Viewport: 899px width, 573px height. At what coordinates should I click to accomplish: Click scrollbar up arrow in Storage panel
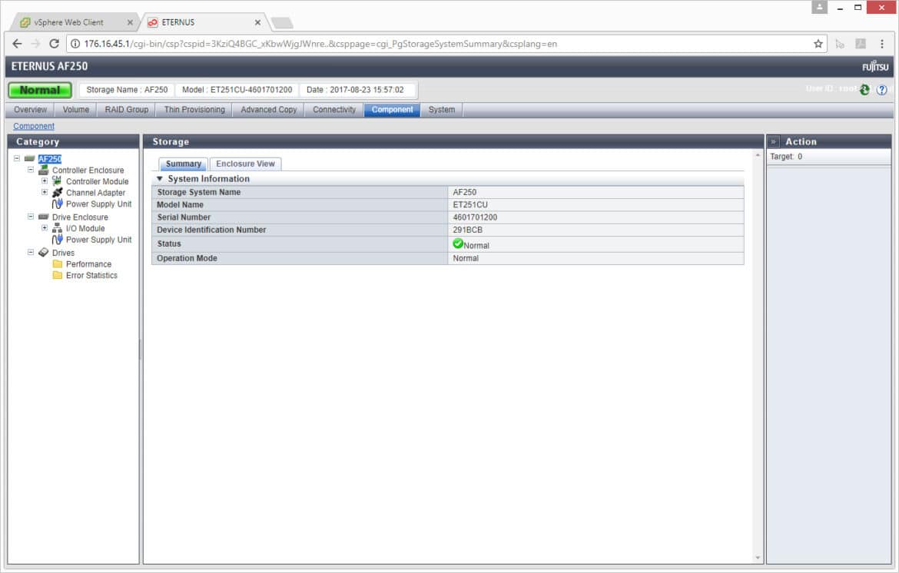[x=758, y=155]
